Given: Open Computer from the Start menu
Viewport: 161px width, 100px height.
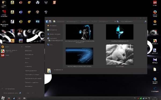Looking at the screenshot, I should [28, 66].
